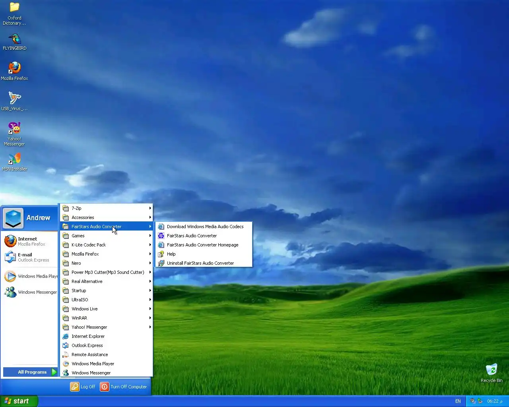Open Download Windows Media Audio Codecs link
The image size is (509, 407).
click(x=204, y=227)
